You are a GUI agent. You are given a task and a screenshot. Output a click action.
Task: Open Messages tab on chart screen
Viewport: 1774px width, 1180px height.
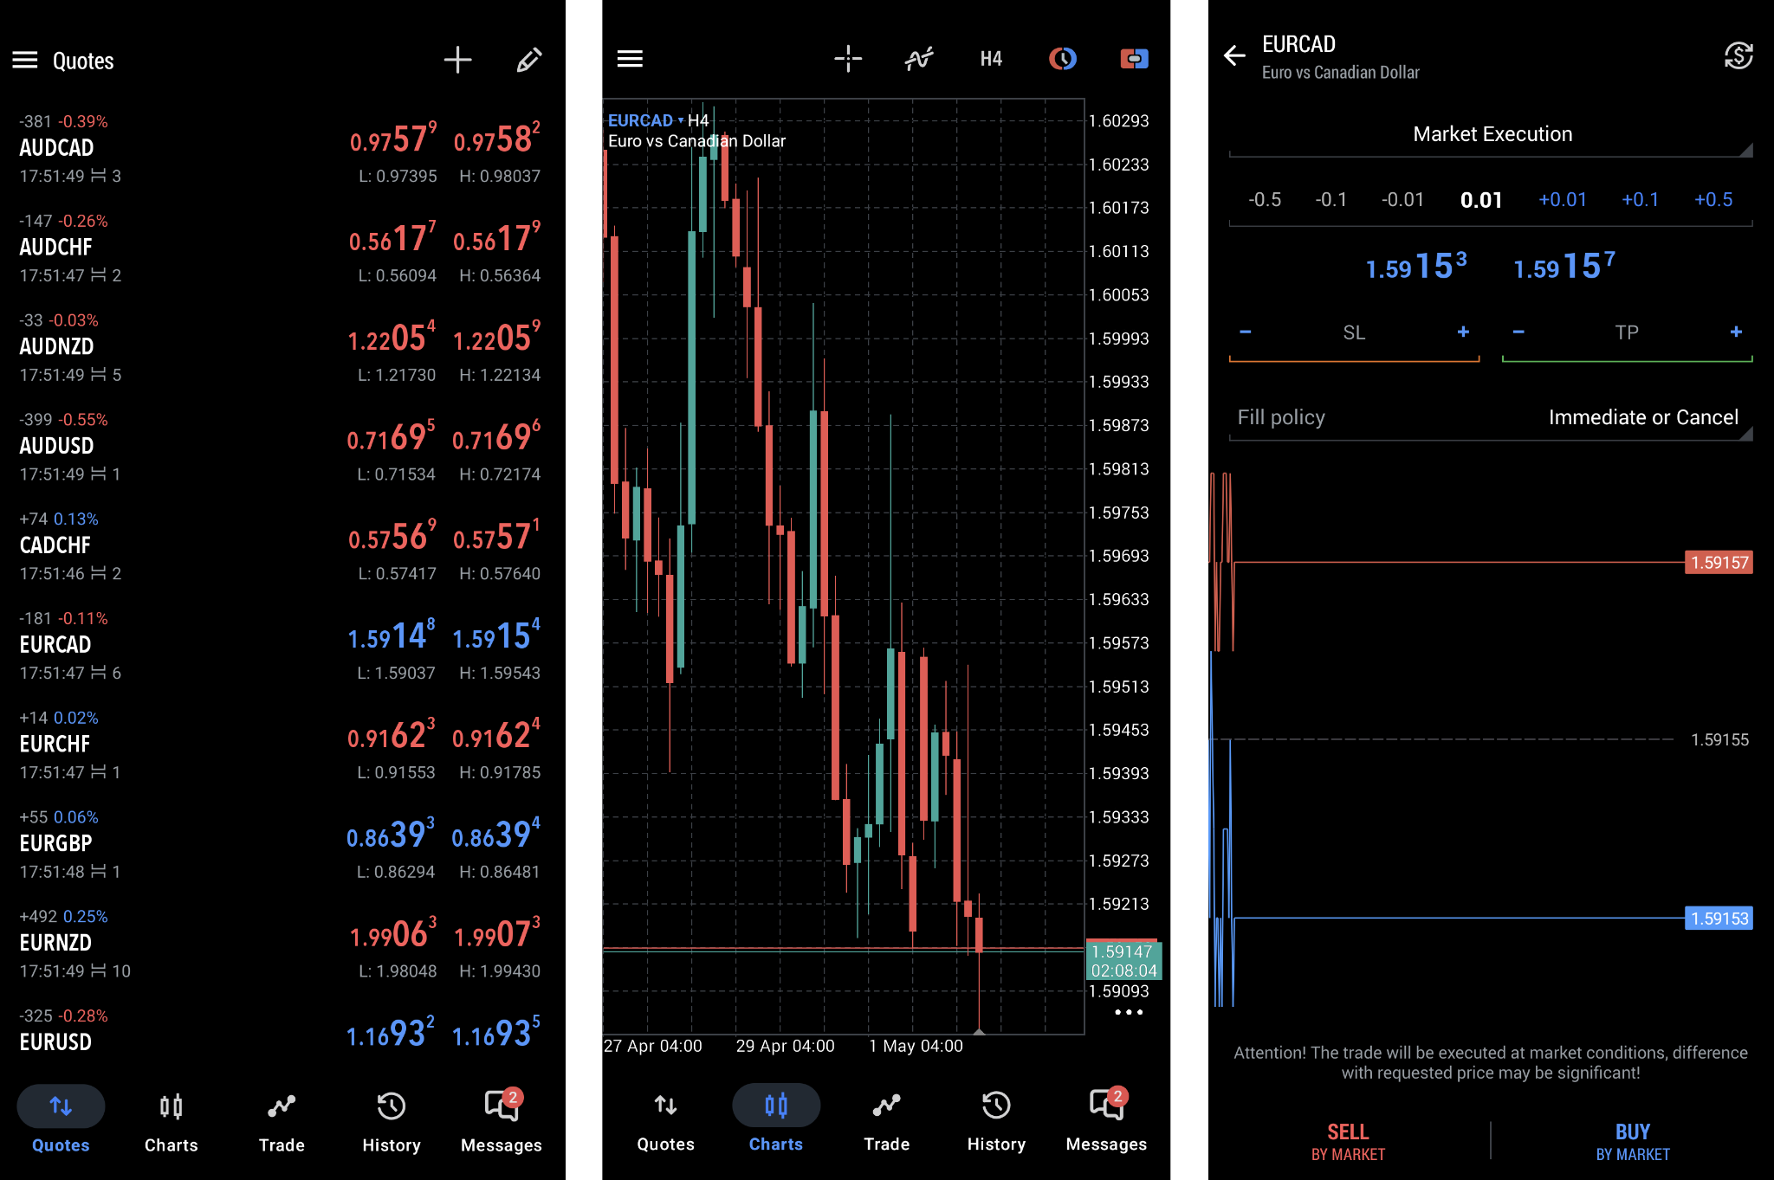click(1106, 1121)
